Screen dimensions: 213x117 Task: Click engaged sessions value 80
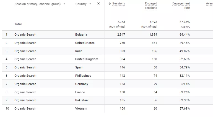click(x=155, y=67)
